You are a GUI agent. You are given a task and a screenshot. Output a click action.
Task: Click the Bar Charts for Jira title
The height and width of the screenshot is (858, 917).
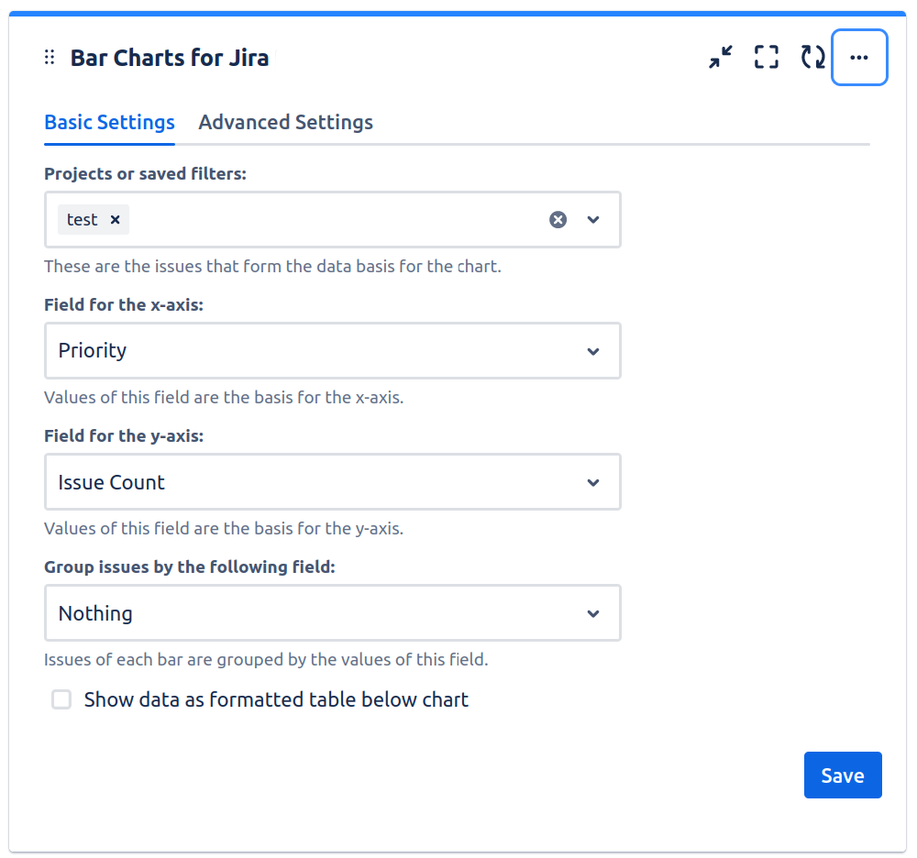point(170,59)
